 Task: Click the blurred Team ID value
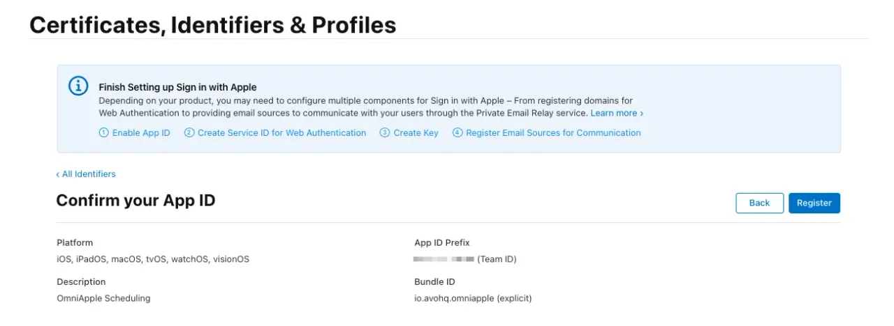[x=444, y=259]
